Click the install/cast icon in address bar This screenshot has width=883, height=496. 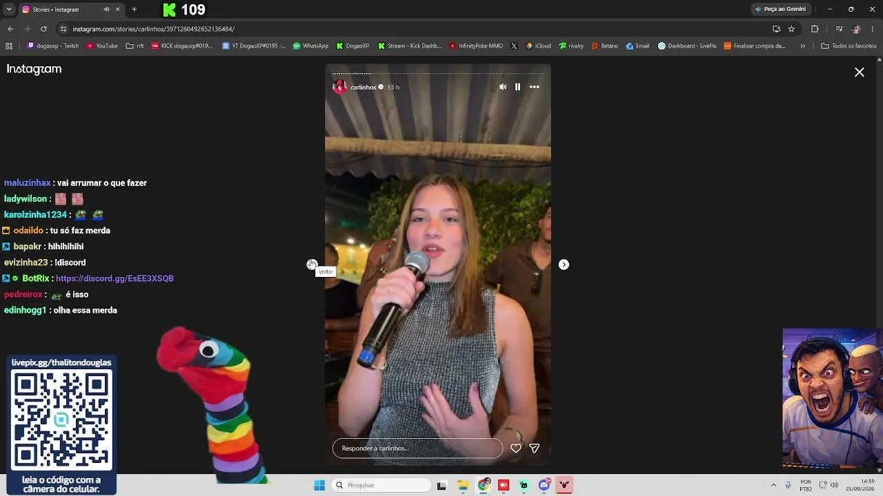click(x=777, y=29)
